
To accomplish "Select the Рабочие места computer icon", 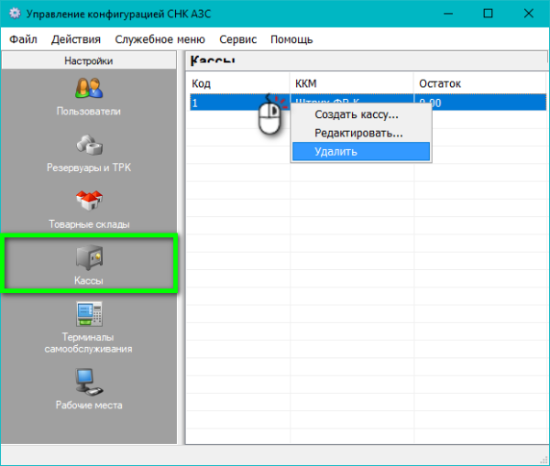I will click(x=89, y=378).
